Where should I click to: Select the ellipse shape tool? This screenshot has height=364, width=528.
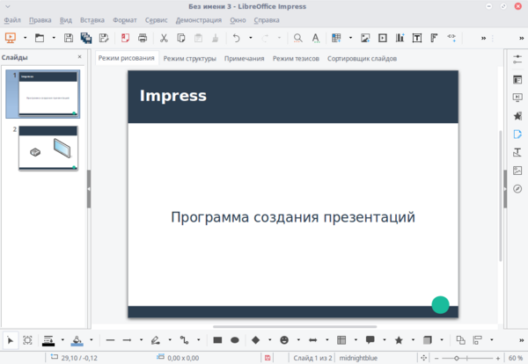click(235, 339)
